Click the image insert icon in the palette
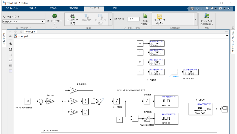 pyautogui.click(x=10, y=65)
